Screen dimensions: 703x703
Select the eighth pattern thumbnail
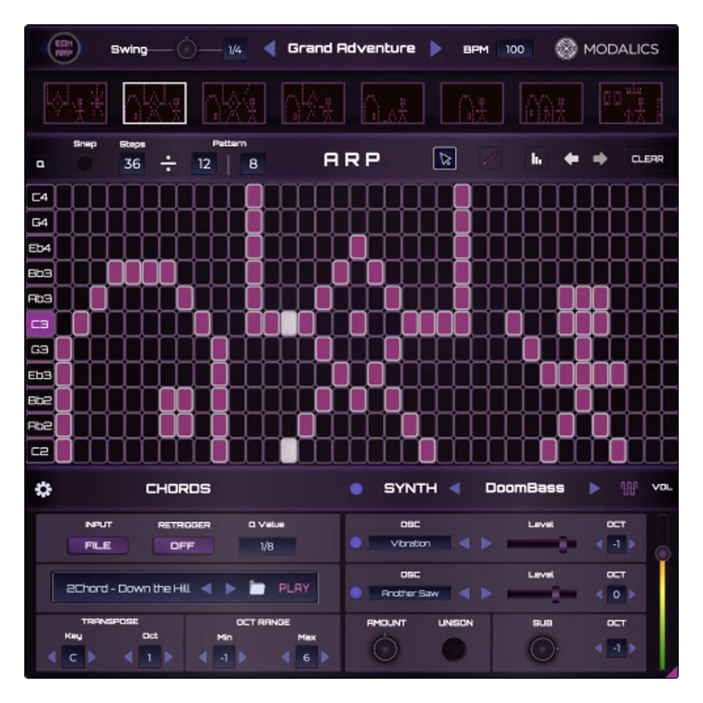(x=631, y=103)
